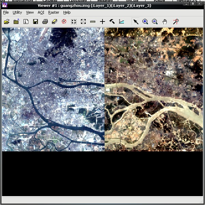Select the arrow pointer tool
This screenshot has height=205, width=205.
[136, 22]
